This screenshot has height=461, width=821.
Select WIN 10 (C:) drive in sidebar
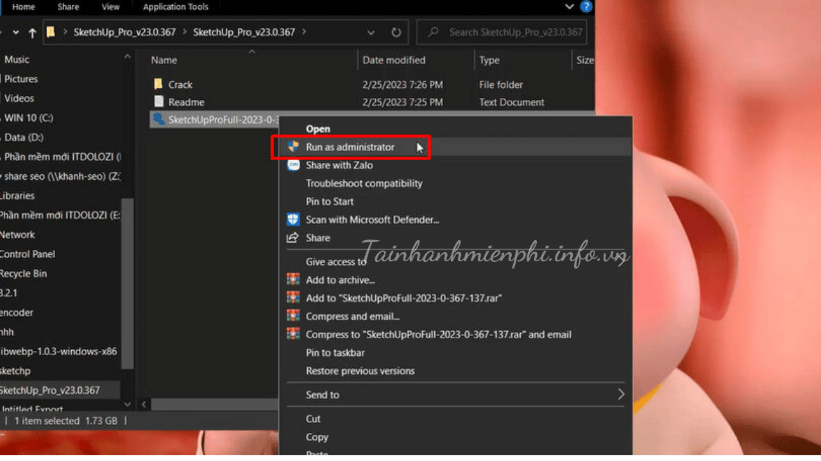click(x=28, y=118)
